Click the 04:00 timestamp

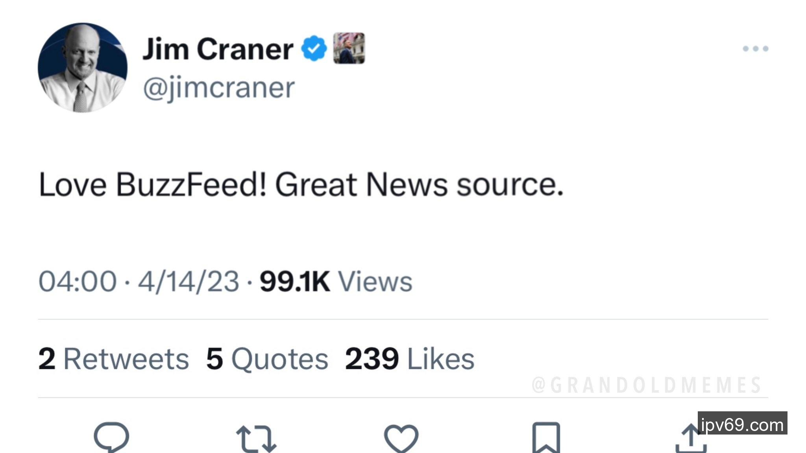click(78, 282)
